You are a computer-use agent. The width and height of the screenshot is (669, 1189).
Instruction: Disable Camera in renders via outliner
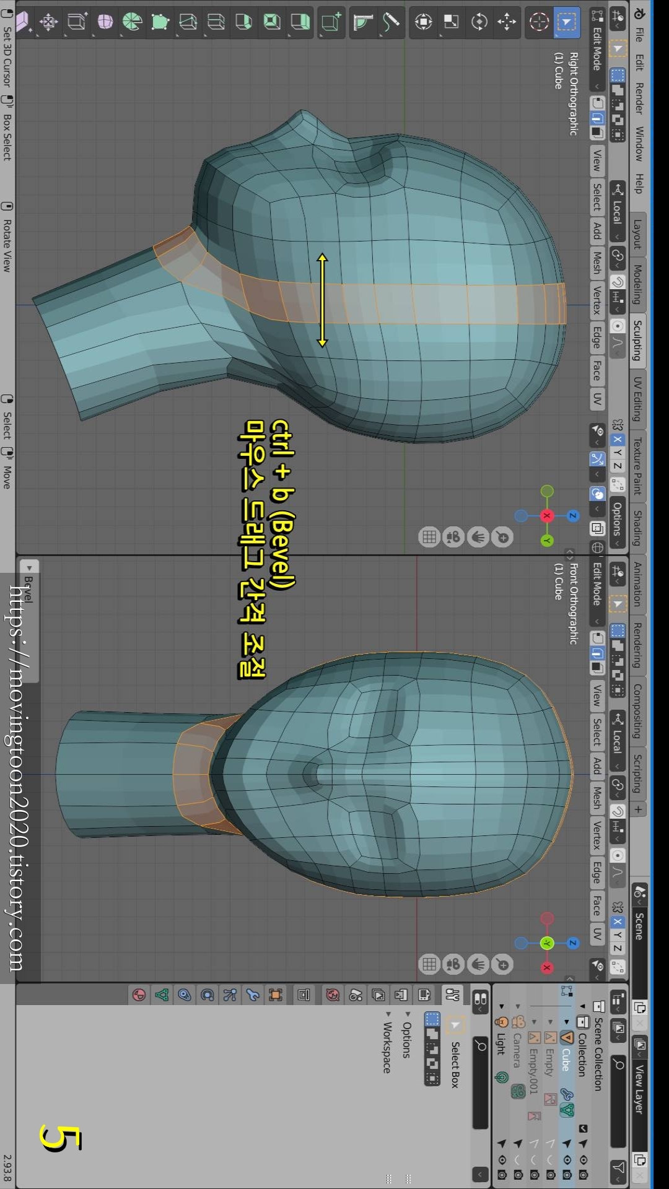point(518,1174)
